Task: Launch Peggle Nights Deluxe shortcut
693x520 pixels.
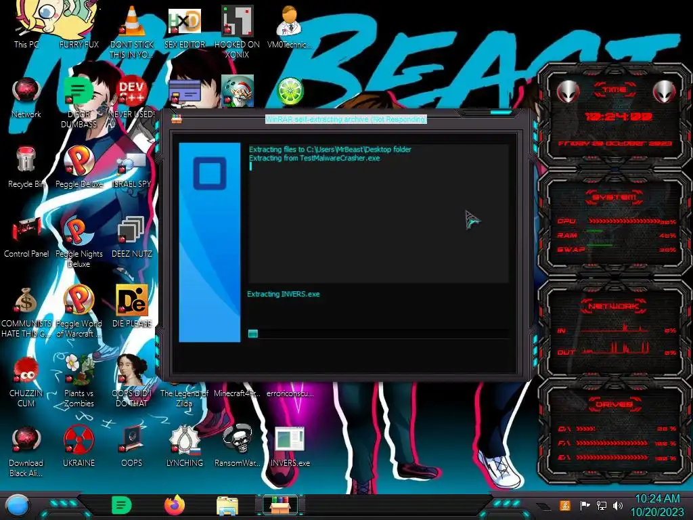Action: point(79,242)
